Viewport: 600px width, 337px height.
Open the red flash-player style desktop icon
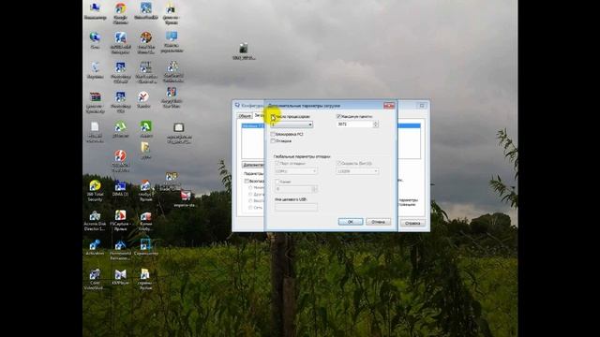(x=120, y=160)
